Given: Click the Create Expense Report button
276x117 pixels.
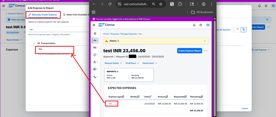Looking at the screenshot, I should (190, 51).
